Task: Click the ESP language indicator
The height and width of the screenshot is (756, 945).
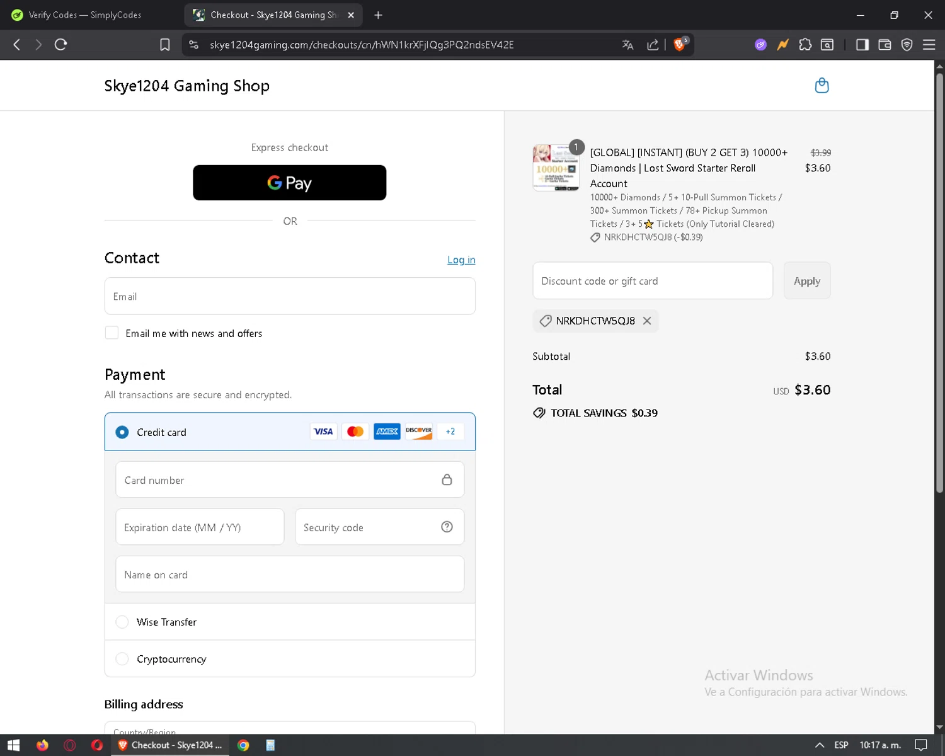Action: point(841,745)
